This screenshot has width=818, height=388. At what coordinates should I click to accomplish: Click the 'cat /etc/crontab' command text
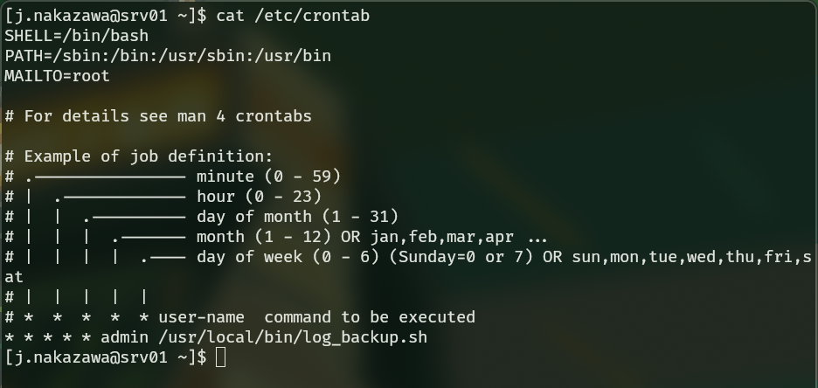coord(293,16)
